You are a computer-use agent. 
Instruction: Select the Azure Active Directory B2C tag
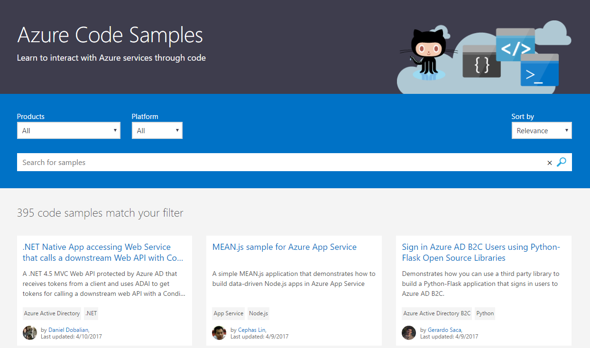coord(437,313)
